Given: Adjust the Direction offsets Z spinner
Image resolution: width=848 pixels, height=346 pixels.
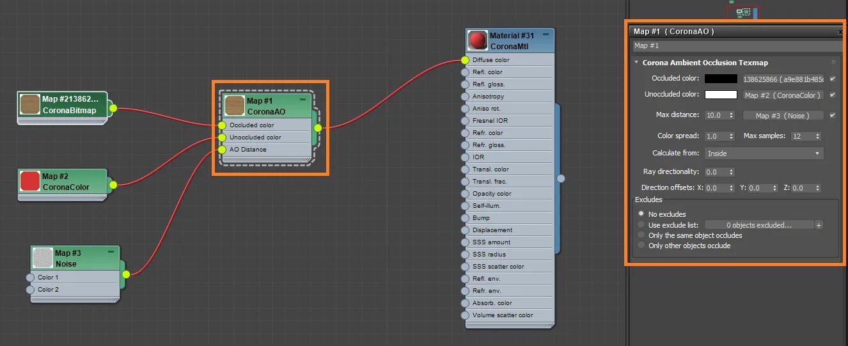Looking at the screenshot, I should [817, 188].
